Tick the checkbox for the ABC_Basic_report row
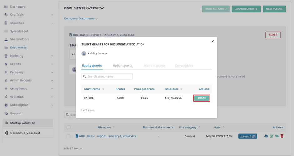294x156 pixels. pos(68,136)
